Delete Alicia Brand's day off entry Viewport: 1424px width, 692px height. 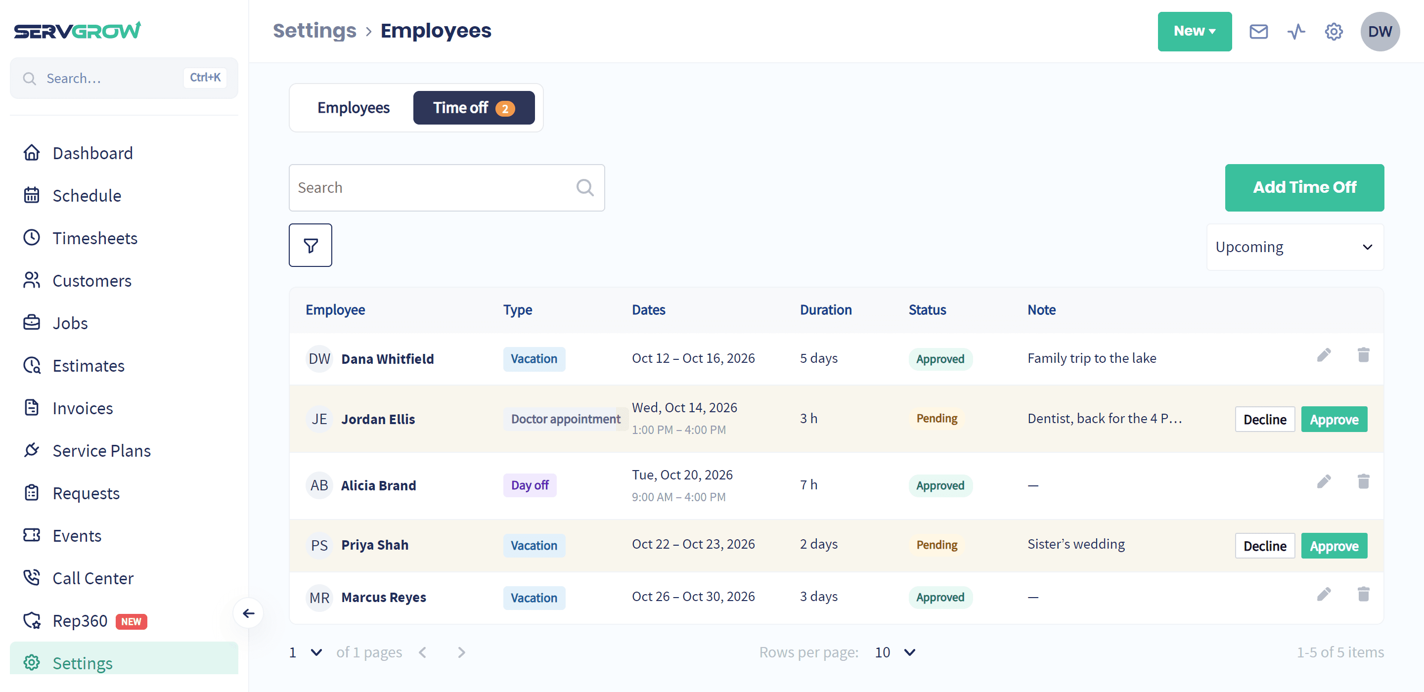[1363, 481]
